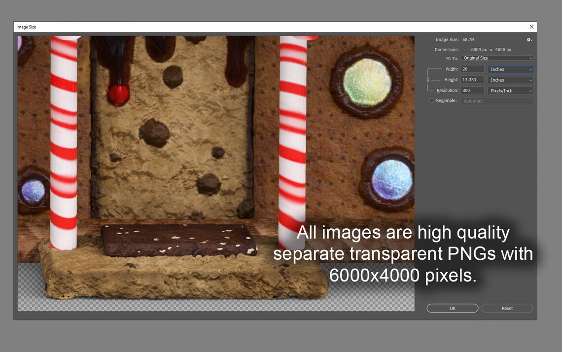The width and height of the screenshot is (562, 352).
Task: Open the Height units dropdown
Action: [x=510, y=80]
